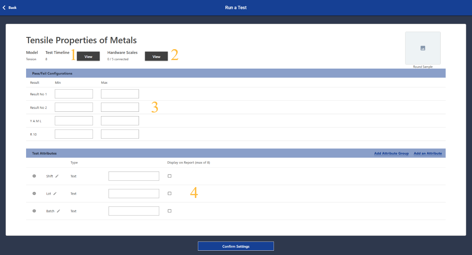Image resolution: width=472 pixels, height=255 pixels.
Task: Edit the Shift attribute name pencil
Action: [57, 176]
